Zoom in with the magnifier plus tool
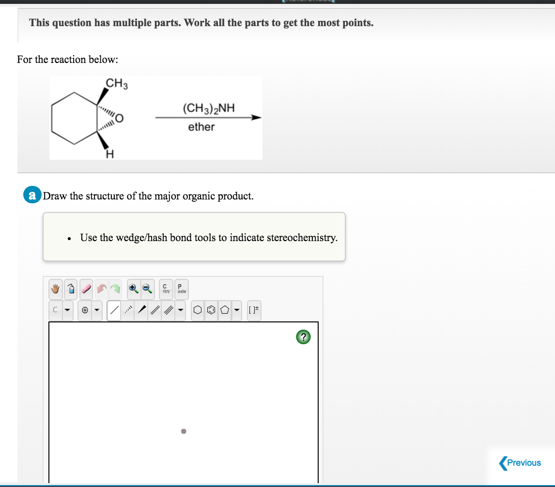Image resolution: width=555 pixels, height=487 pixels. click(133, 289)
